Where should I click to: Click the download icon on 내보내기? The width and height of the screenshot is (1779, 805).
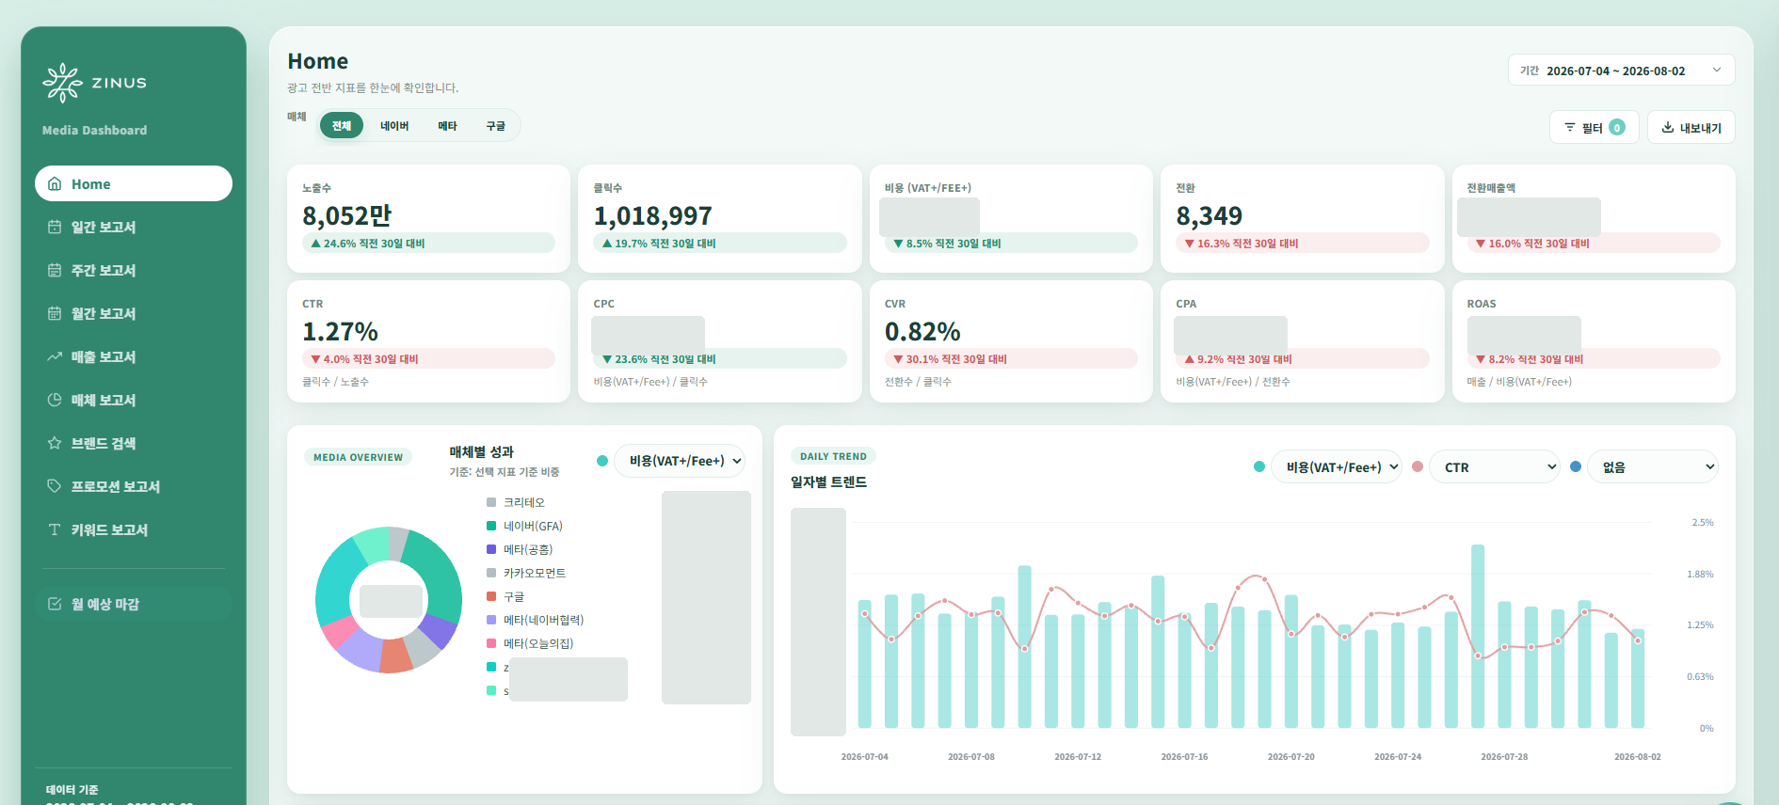click(x=1668, y=128)
